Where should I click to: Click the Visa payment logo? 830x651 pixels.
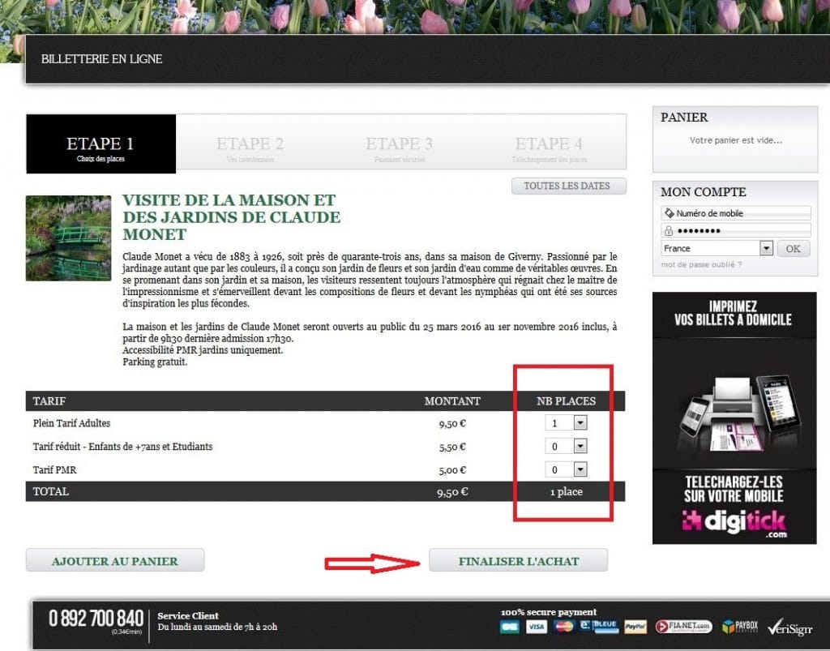pyautogui.click(x=536, y=627)
